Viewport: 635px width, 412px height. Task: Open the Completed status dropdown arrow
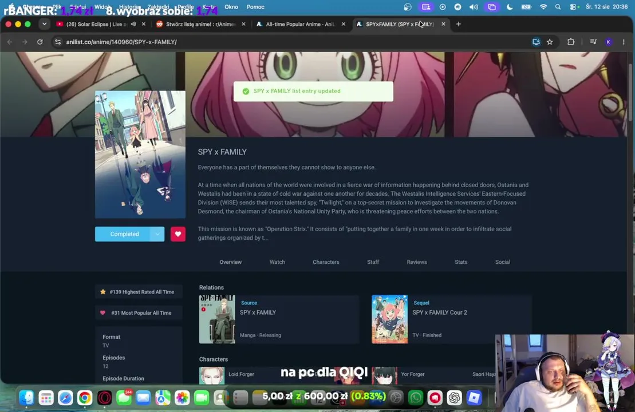[x=157, y=234]
